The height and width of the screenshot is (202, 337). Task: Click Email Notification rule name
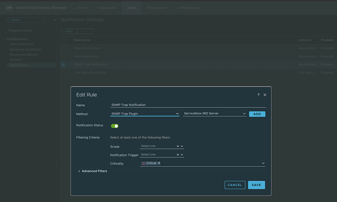coord(87,49)
